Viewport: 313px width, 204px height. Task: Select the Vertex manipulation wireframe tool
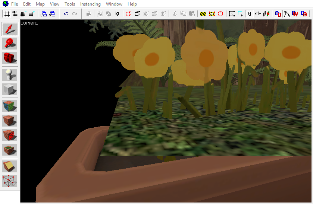coord(10,181)
